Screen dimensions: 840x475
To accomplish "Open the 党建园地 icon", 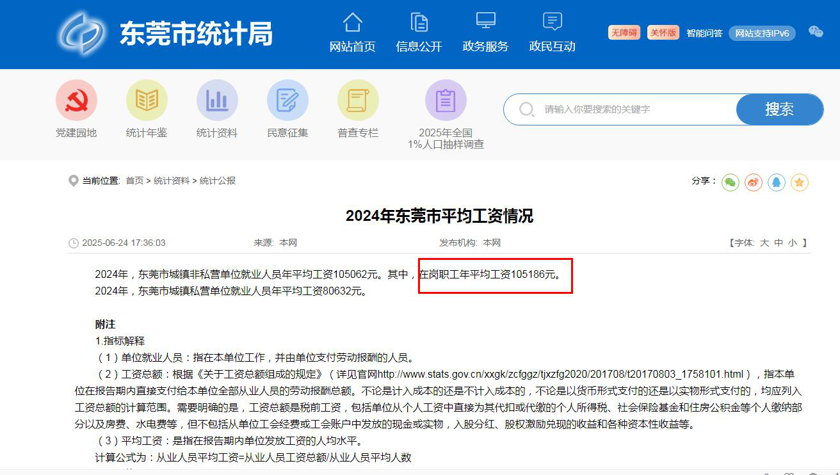I will pos(77,101).
